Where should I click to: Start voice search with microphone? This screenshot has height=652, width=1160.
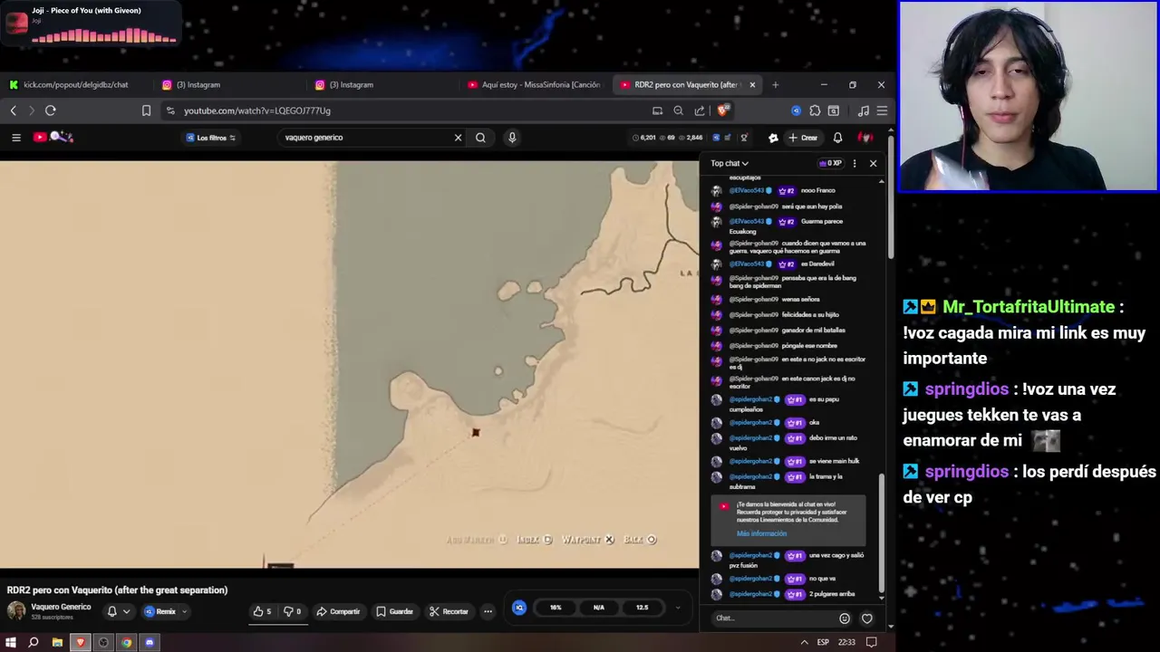[x=512, y=138]
